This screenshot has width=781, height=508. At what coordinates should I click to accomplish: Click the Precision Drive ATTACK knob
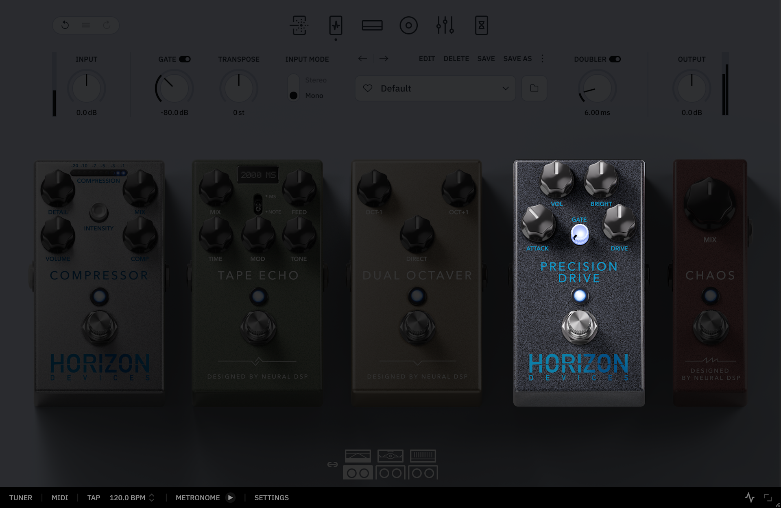(538, 223)
